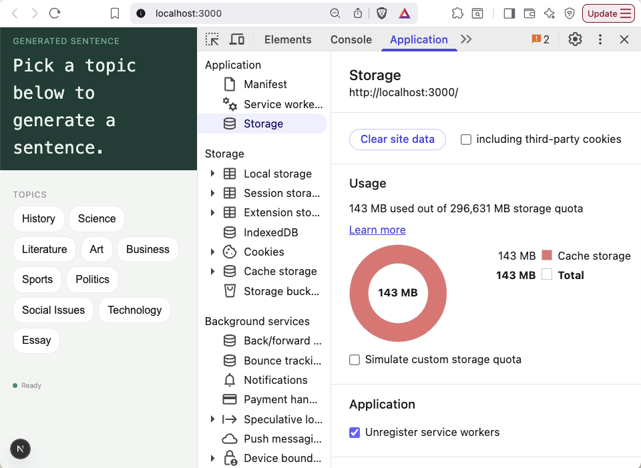The height and width of the screenshot is (468, 641).
Task: Toggle the device toolbar icon
Action: 236,39
